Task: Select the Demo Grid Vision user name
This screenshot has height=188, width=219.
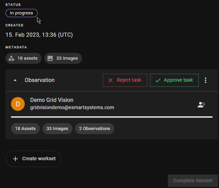Action: click(51, 100)
